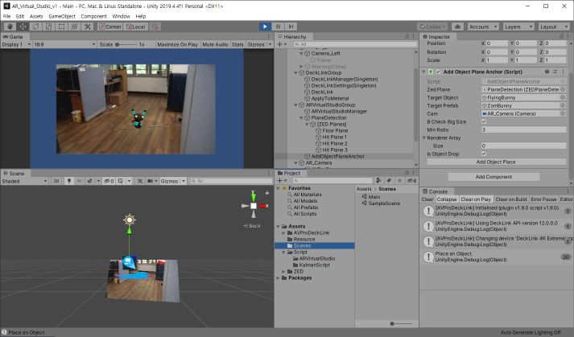Toggle 2D scene view mode
Image resolution: width=574 pixels, height=337 pixels.
pyautogui.click(x=56, y=181)
